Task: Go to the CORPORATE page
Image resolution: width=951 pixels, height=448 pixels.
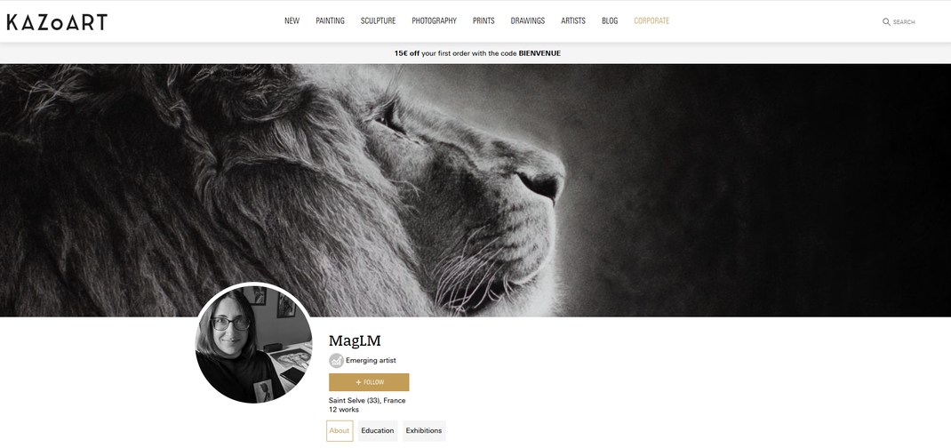Action: [651, 20]
